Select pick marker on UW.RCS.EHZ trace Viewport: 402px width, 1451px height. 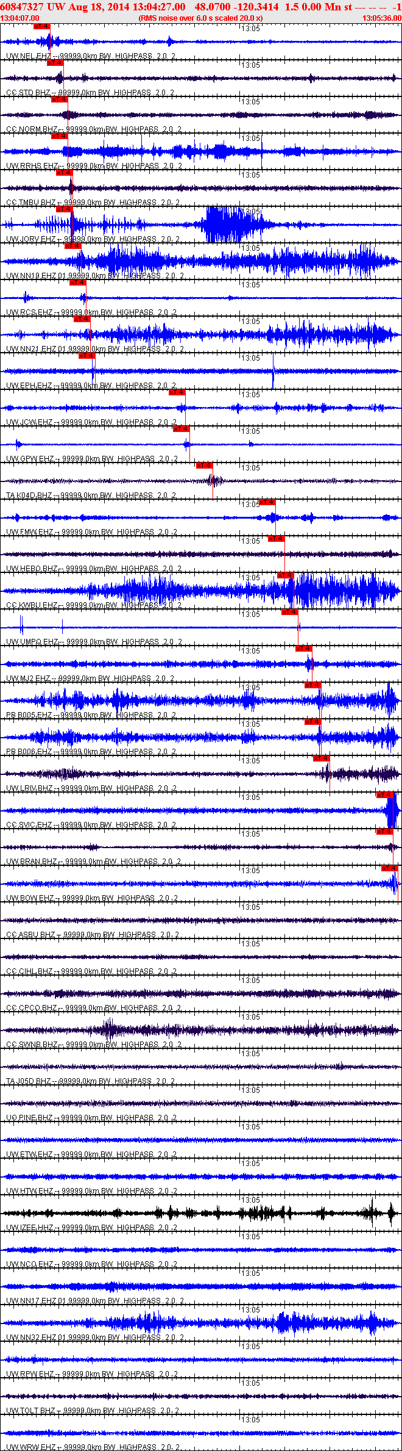tap(78, 283)
